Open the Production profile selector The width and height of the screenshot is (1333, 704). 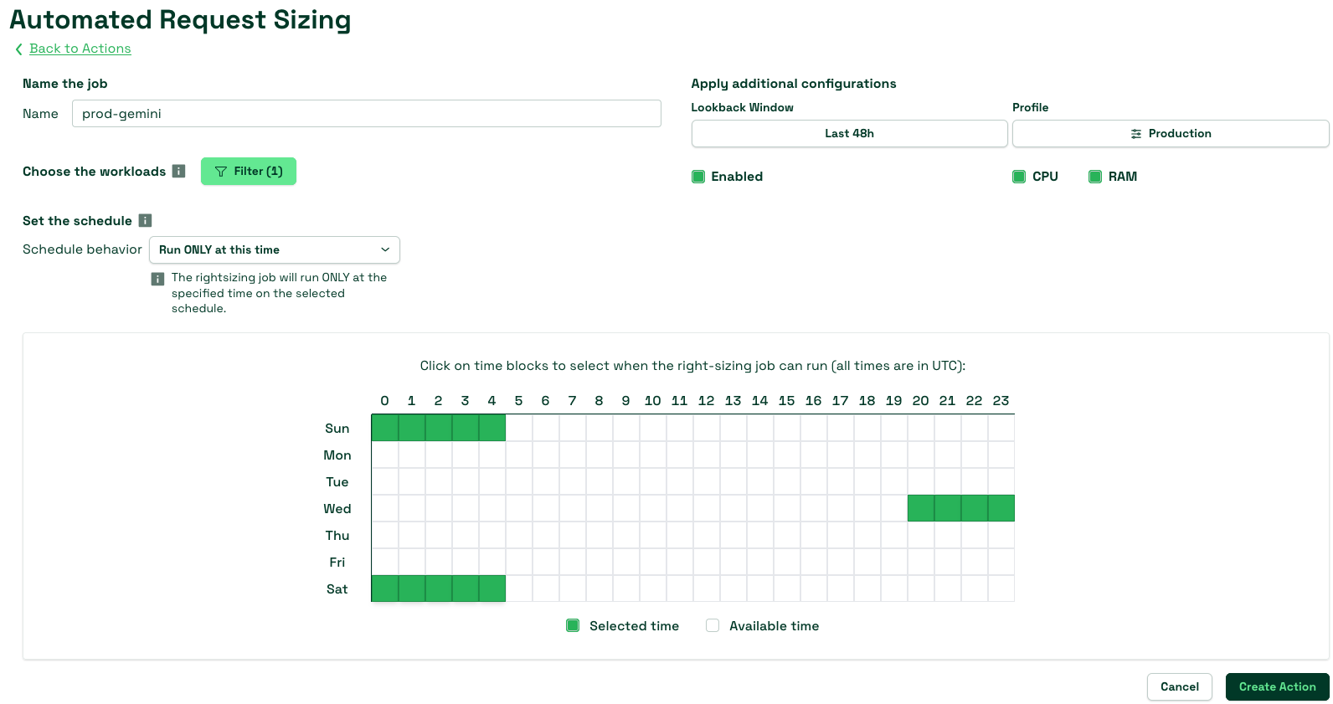tap(1170, 134)
